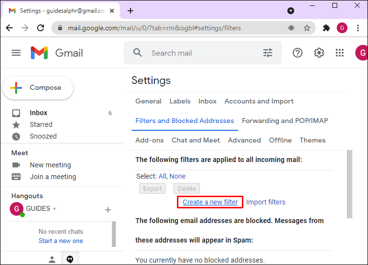
Task: Open the Chrome profile avatar
Action: pyautogui.click(x=342, y=28)
